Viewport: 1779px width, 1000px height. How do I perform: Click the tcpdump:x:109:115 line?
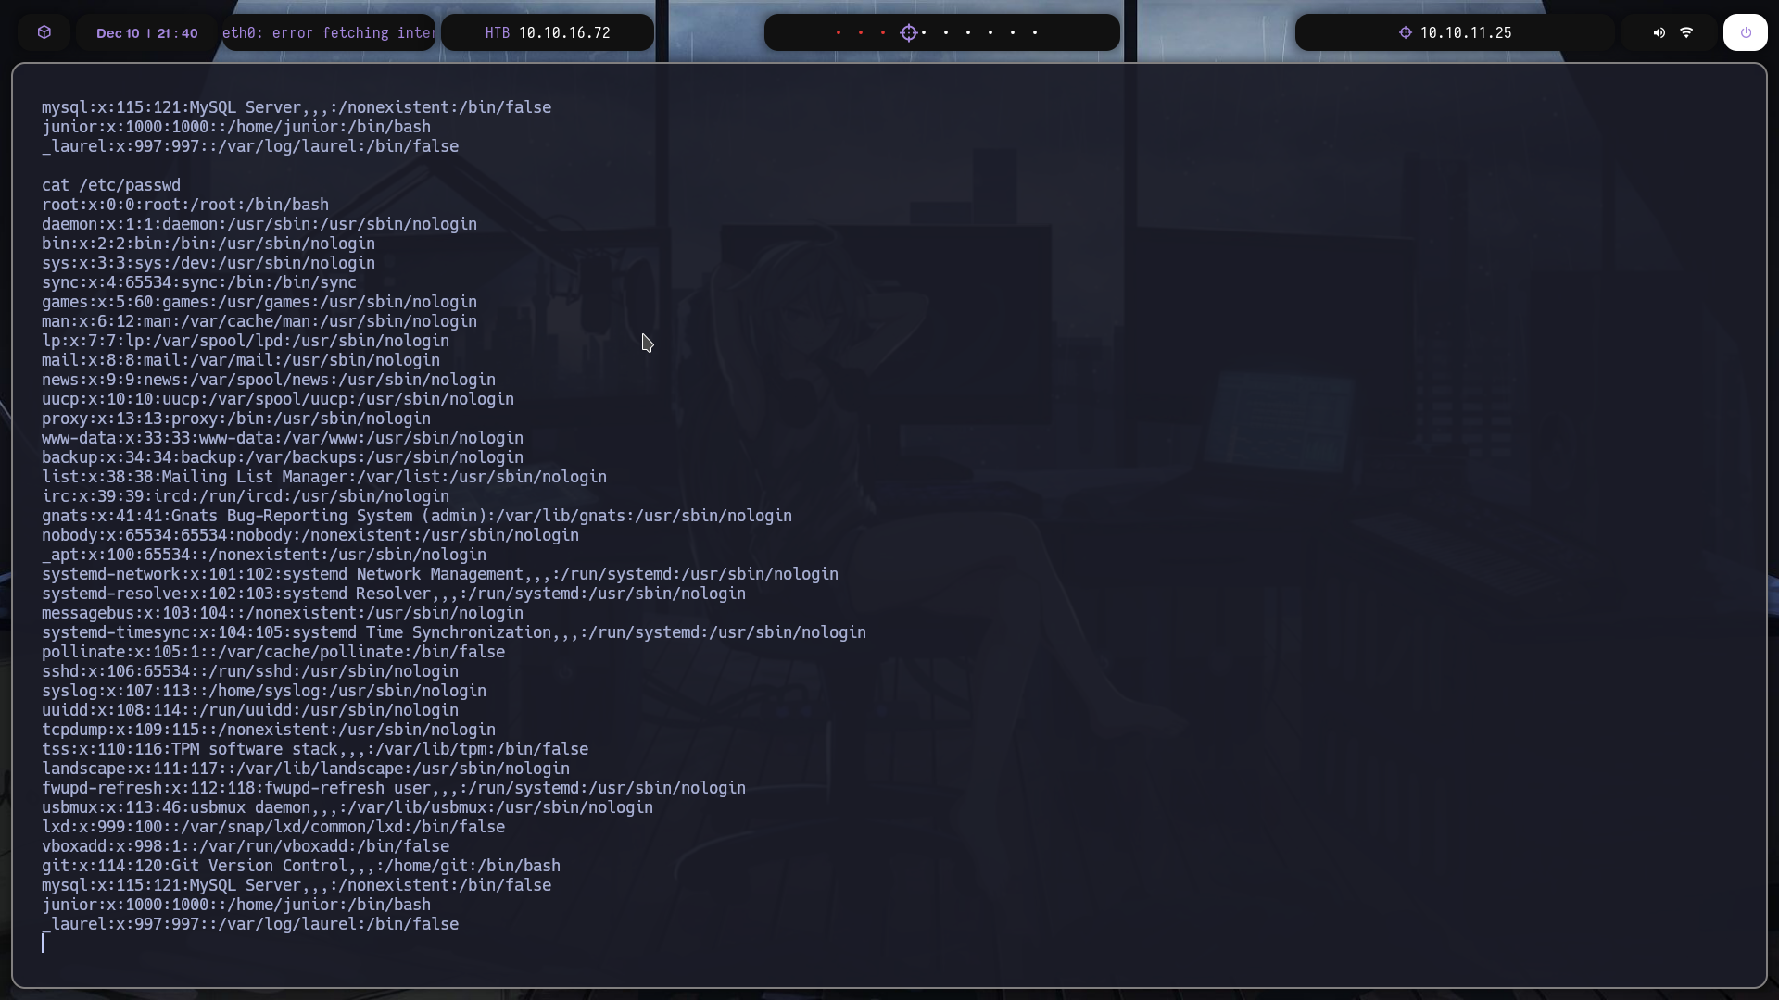pos(269,730)
